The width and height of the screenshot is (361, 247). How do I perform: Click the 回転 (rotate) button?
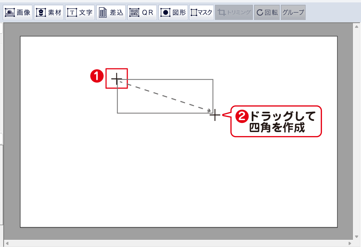pos(266,12)
